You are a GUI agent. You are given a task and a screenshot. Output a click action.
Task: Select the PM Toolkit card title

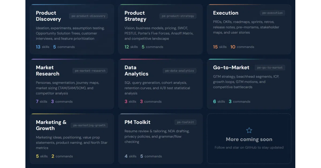point(137,122)
